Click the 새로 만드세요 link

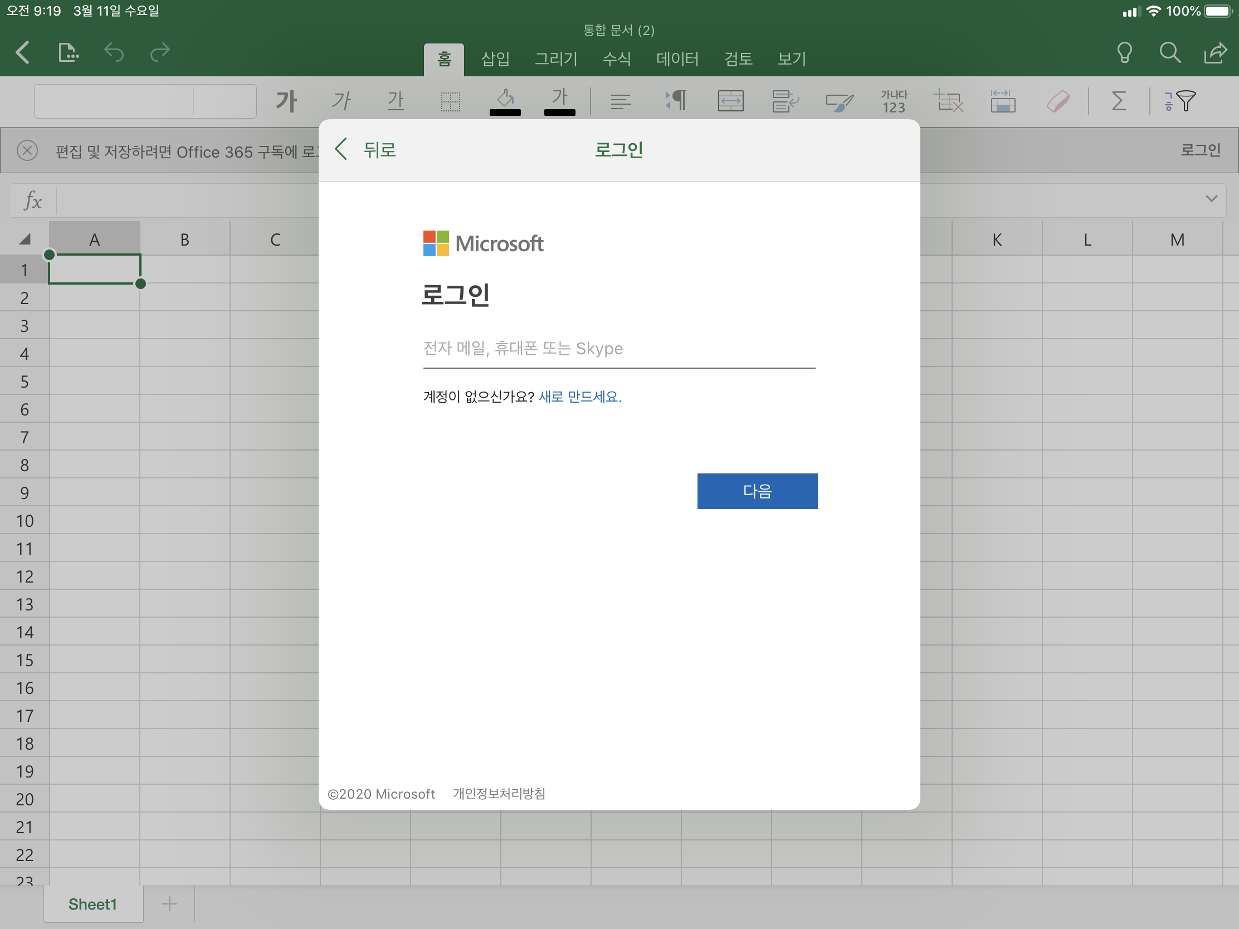[x=580, y=397]
